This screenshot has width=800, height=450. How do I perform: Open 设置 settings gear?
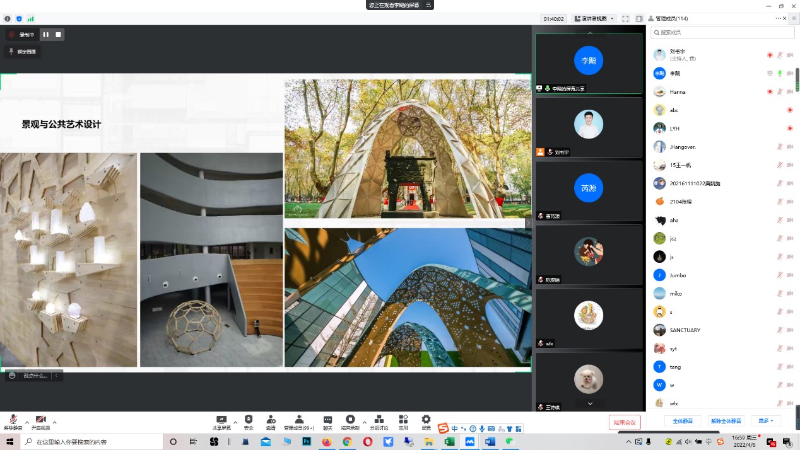[426, 420]
